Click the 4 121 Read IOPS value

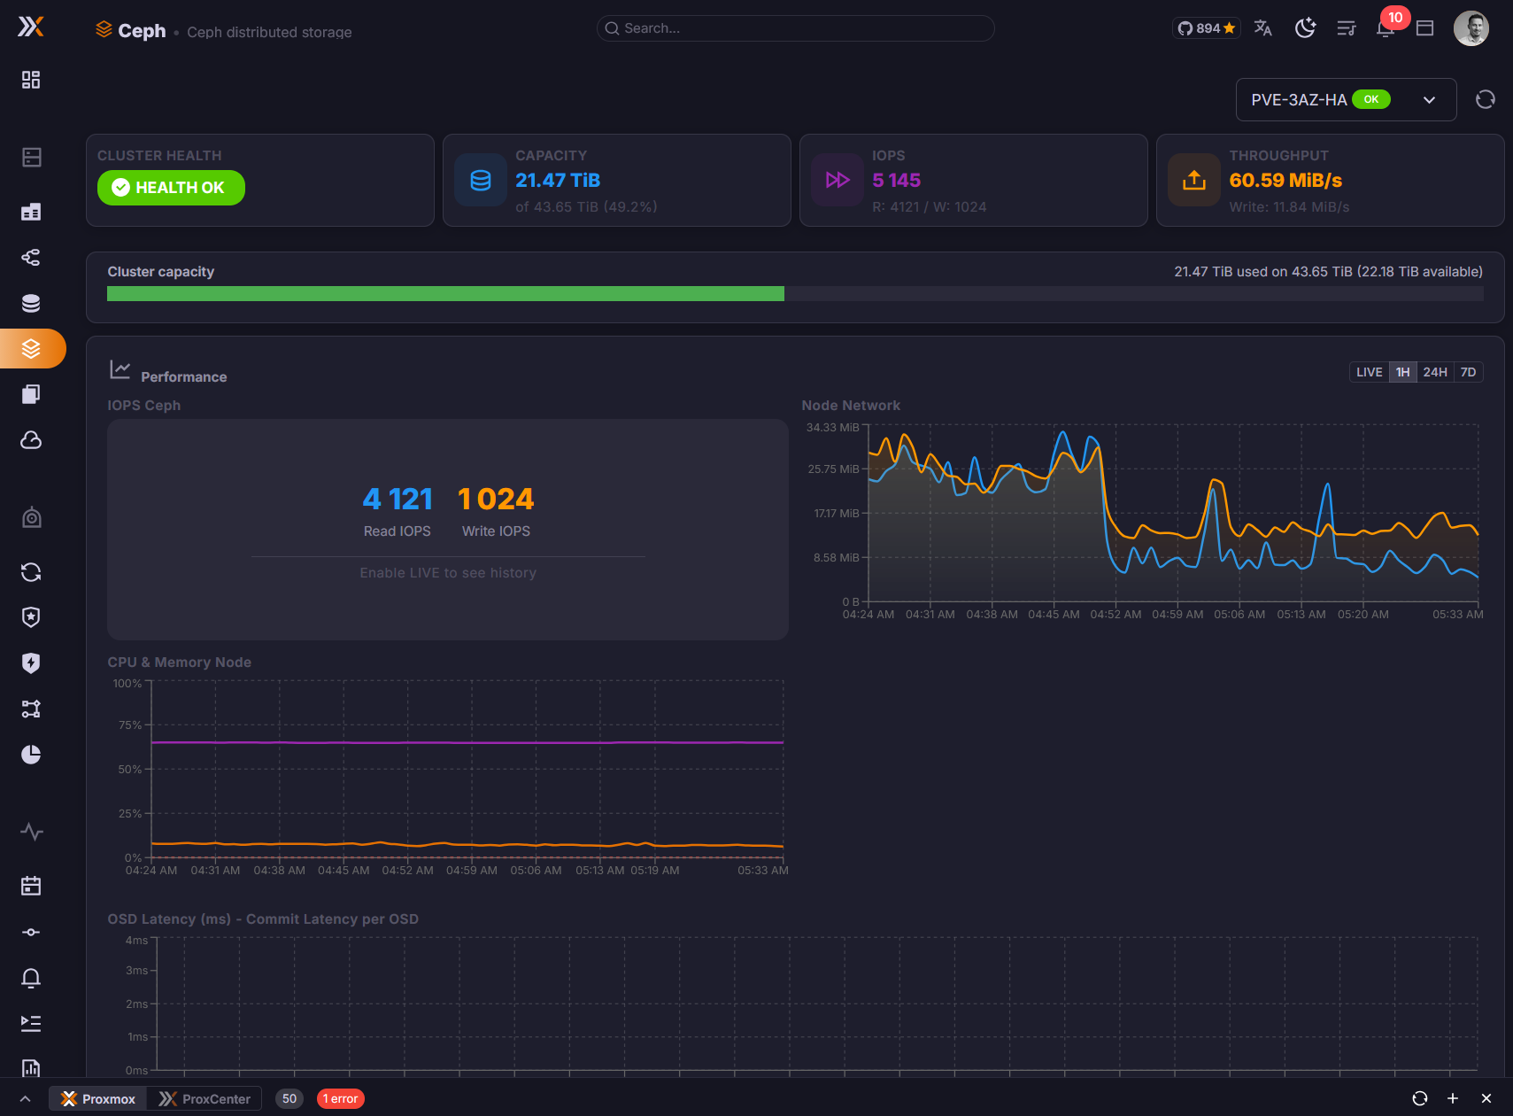(398, 499)
